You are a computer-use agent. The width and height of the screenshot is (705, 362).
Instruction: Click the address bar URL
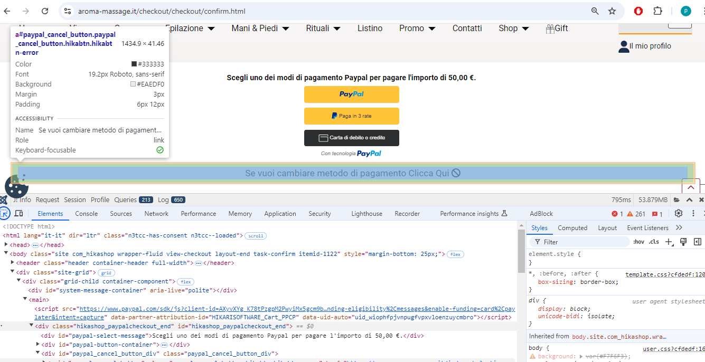pos(162,11)
